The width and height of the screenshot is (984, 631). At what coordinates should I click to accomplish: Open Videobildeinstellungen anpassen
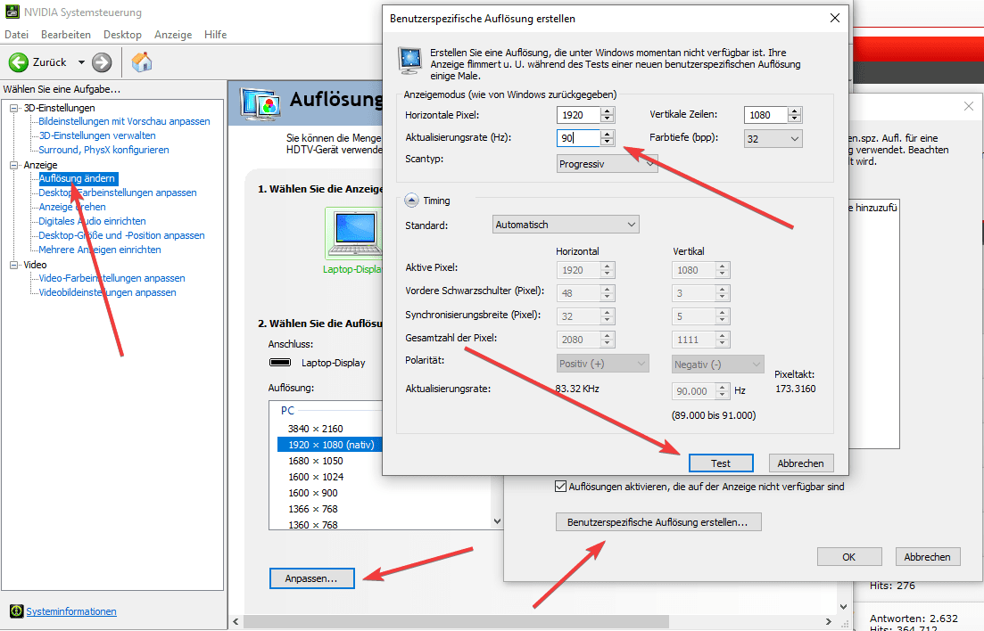(107, 292)
